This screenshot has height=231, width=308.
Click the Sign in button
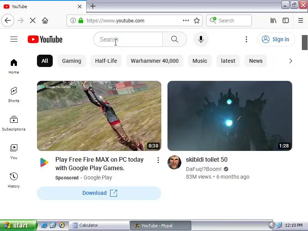coord(276,39)
